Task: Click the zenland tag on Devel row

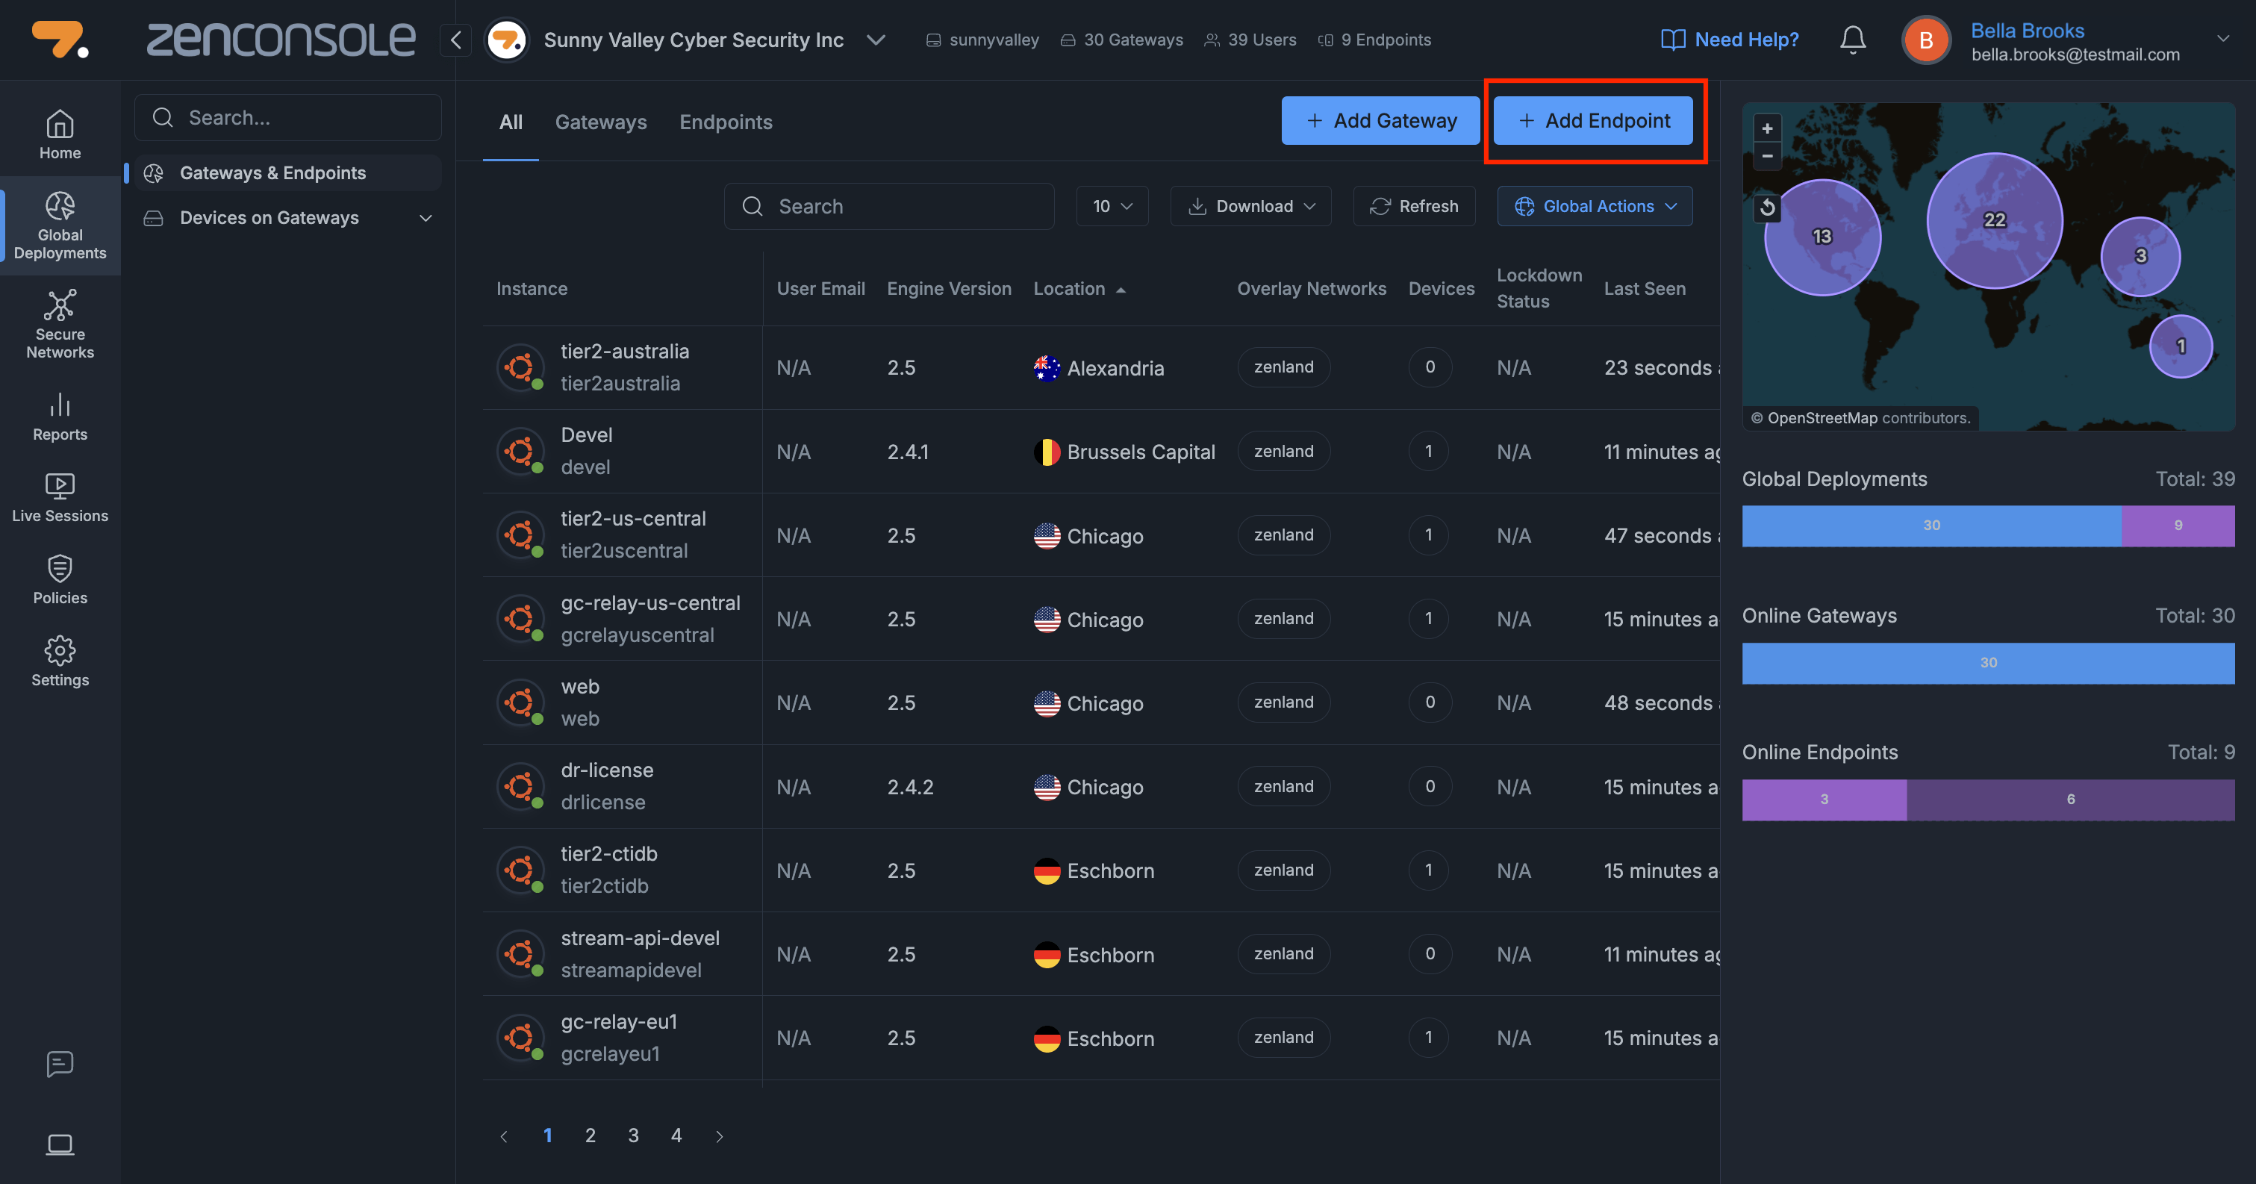Action: [1283, 451]
